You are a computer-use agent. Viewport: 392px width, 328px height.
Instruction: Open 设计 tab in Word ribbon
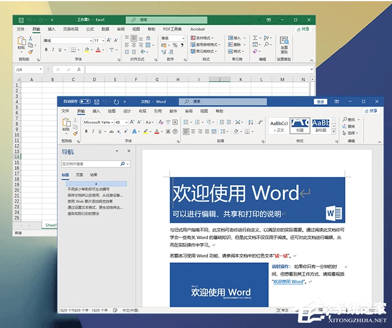tap(127, 111)
